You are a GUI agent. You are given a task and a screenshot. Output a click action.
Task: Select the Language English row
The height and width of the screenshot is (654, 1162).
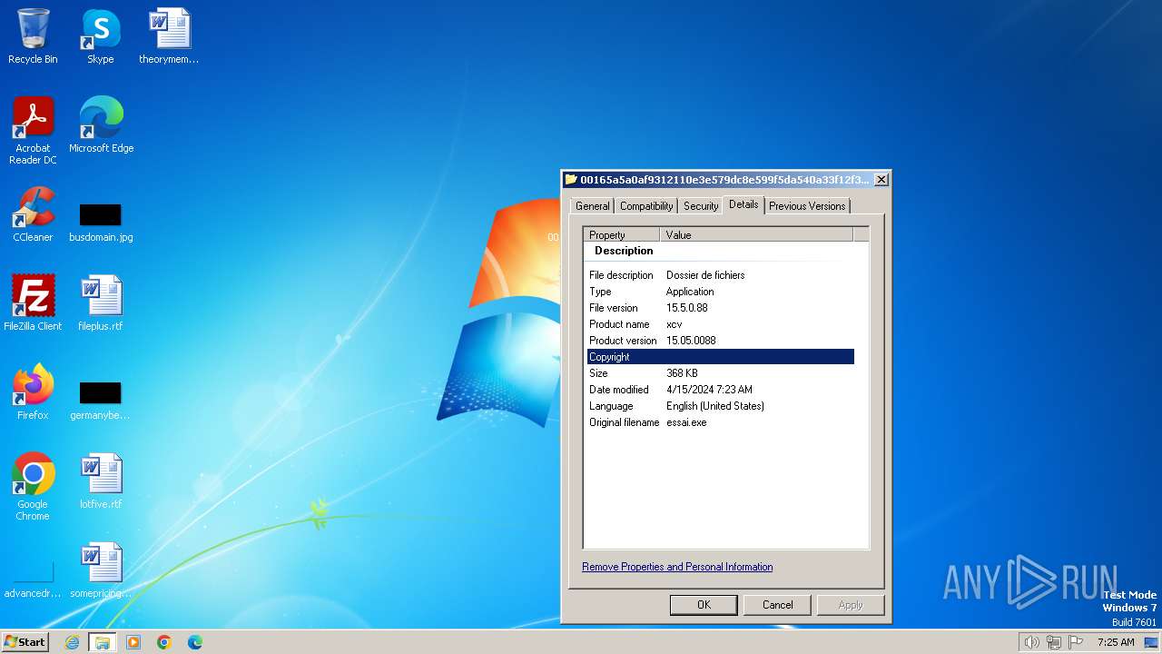coord(721,406)
